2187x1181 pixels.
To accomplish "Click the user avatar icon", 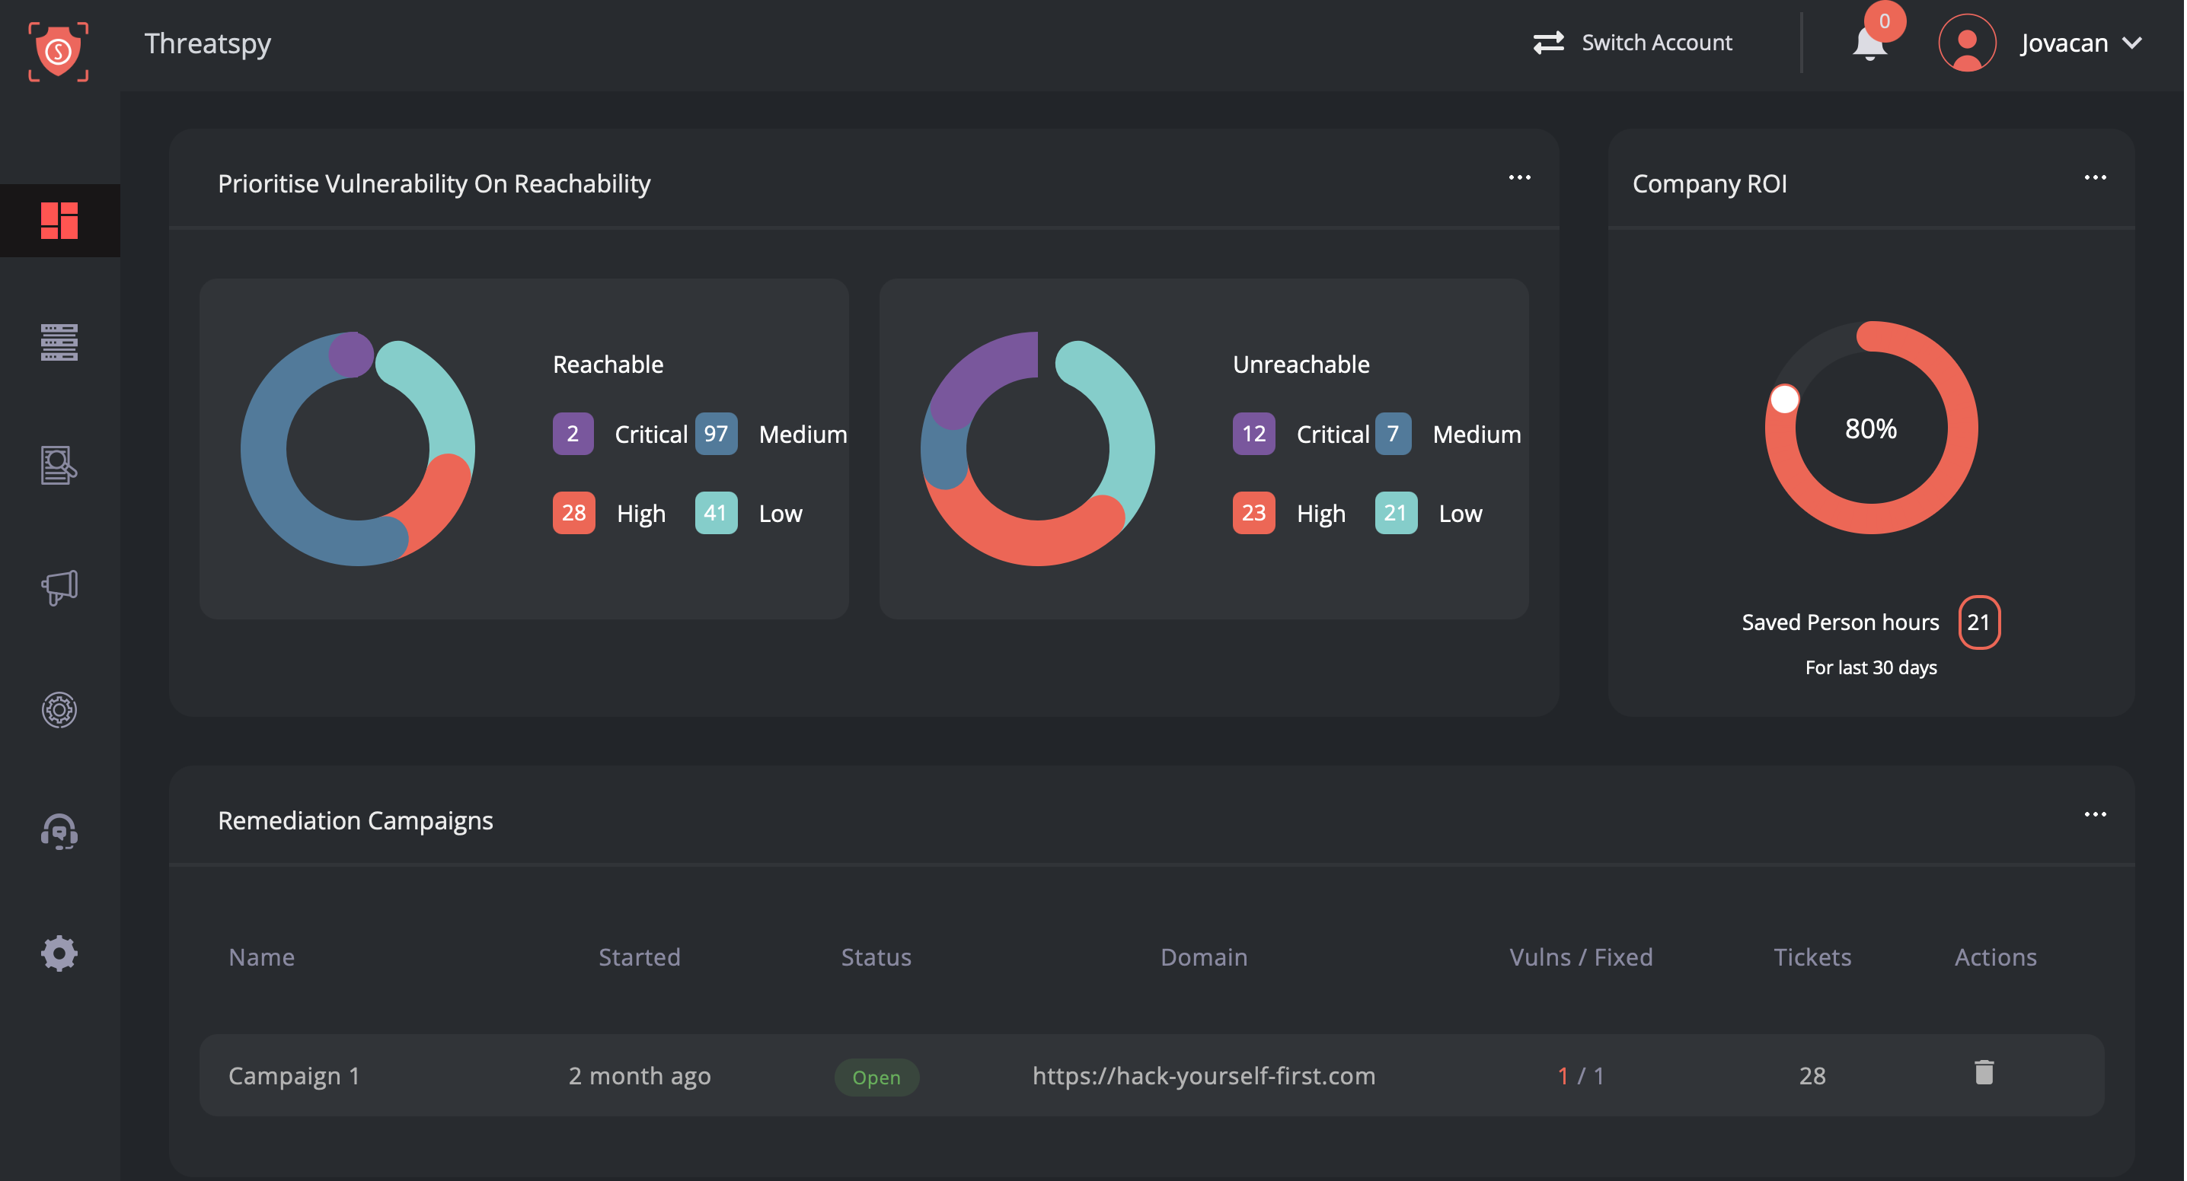I will (x=1966, y=43).
